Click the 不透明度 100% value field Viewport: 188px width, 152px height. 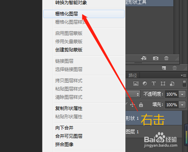(x=172, y=94)
